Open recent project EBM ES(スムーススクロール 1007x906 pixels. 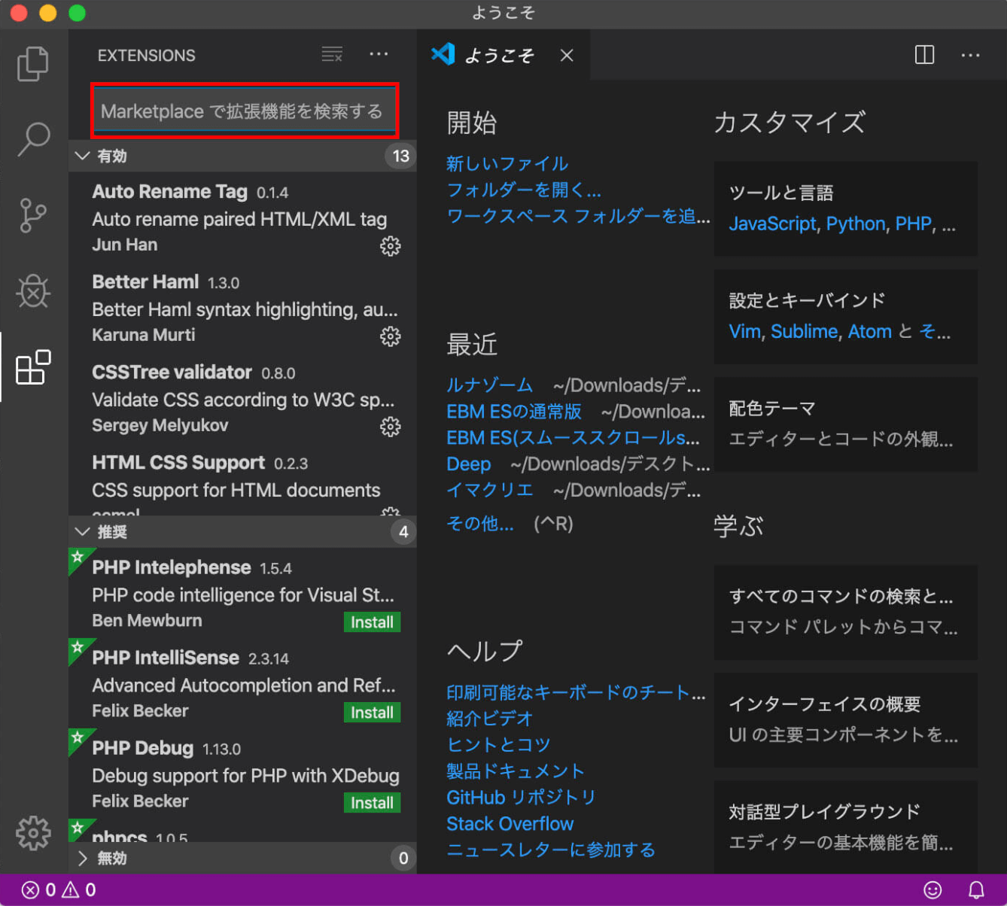click(x=573, y=438)
